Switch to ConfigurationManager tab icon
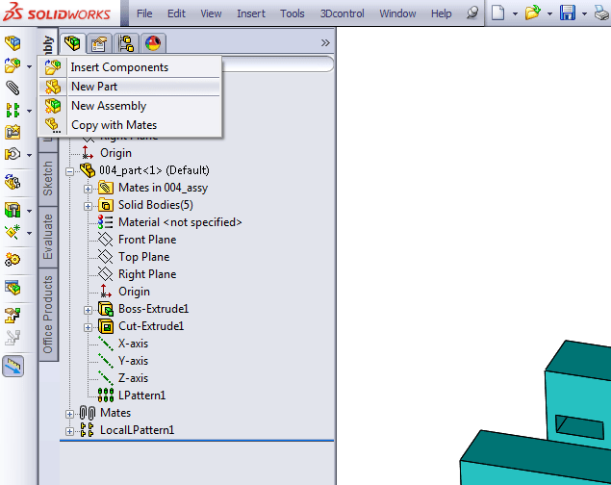This screenshot has width=611, height=485. pos(126,43)
